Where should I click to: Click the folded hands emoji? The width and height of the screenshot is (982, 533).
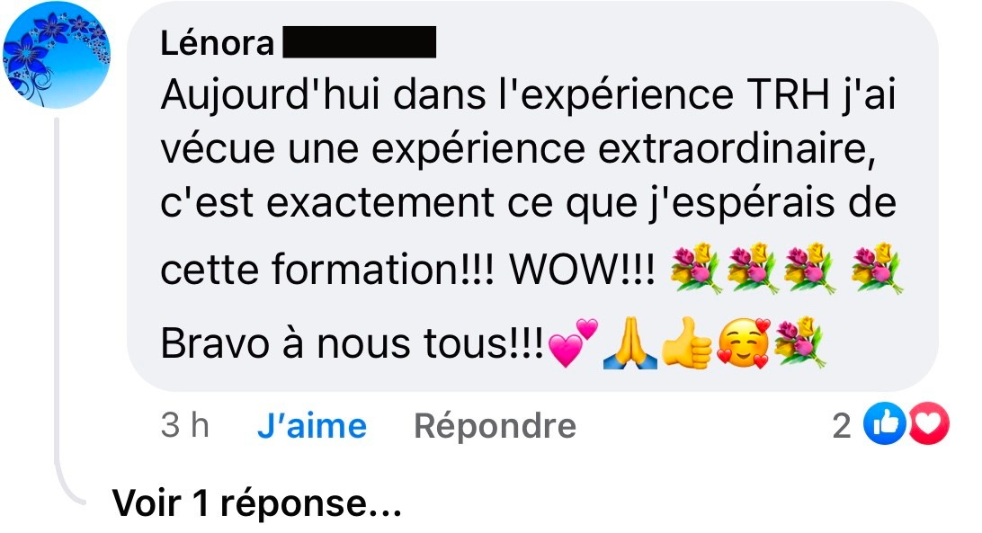pos(630,343)
